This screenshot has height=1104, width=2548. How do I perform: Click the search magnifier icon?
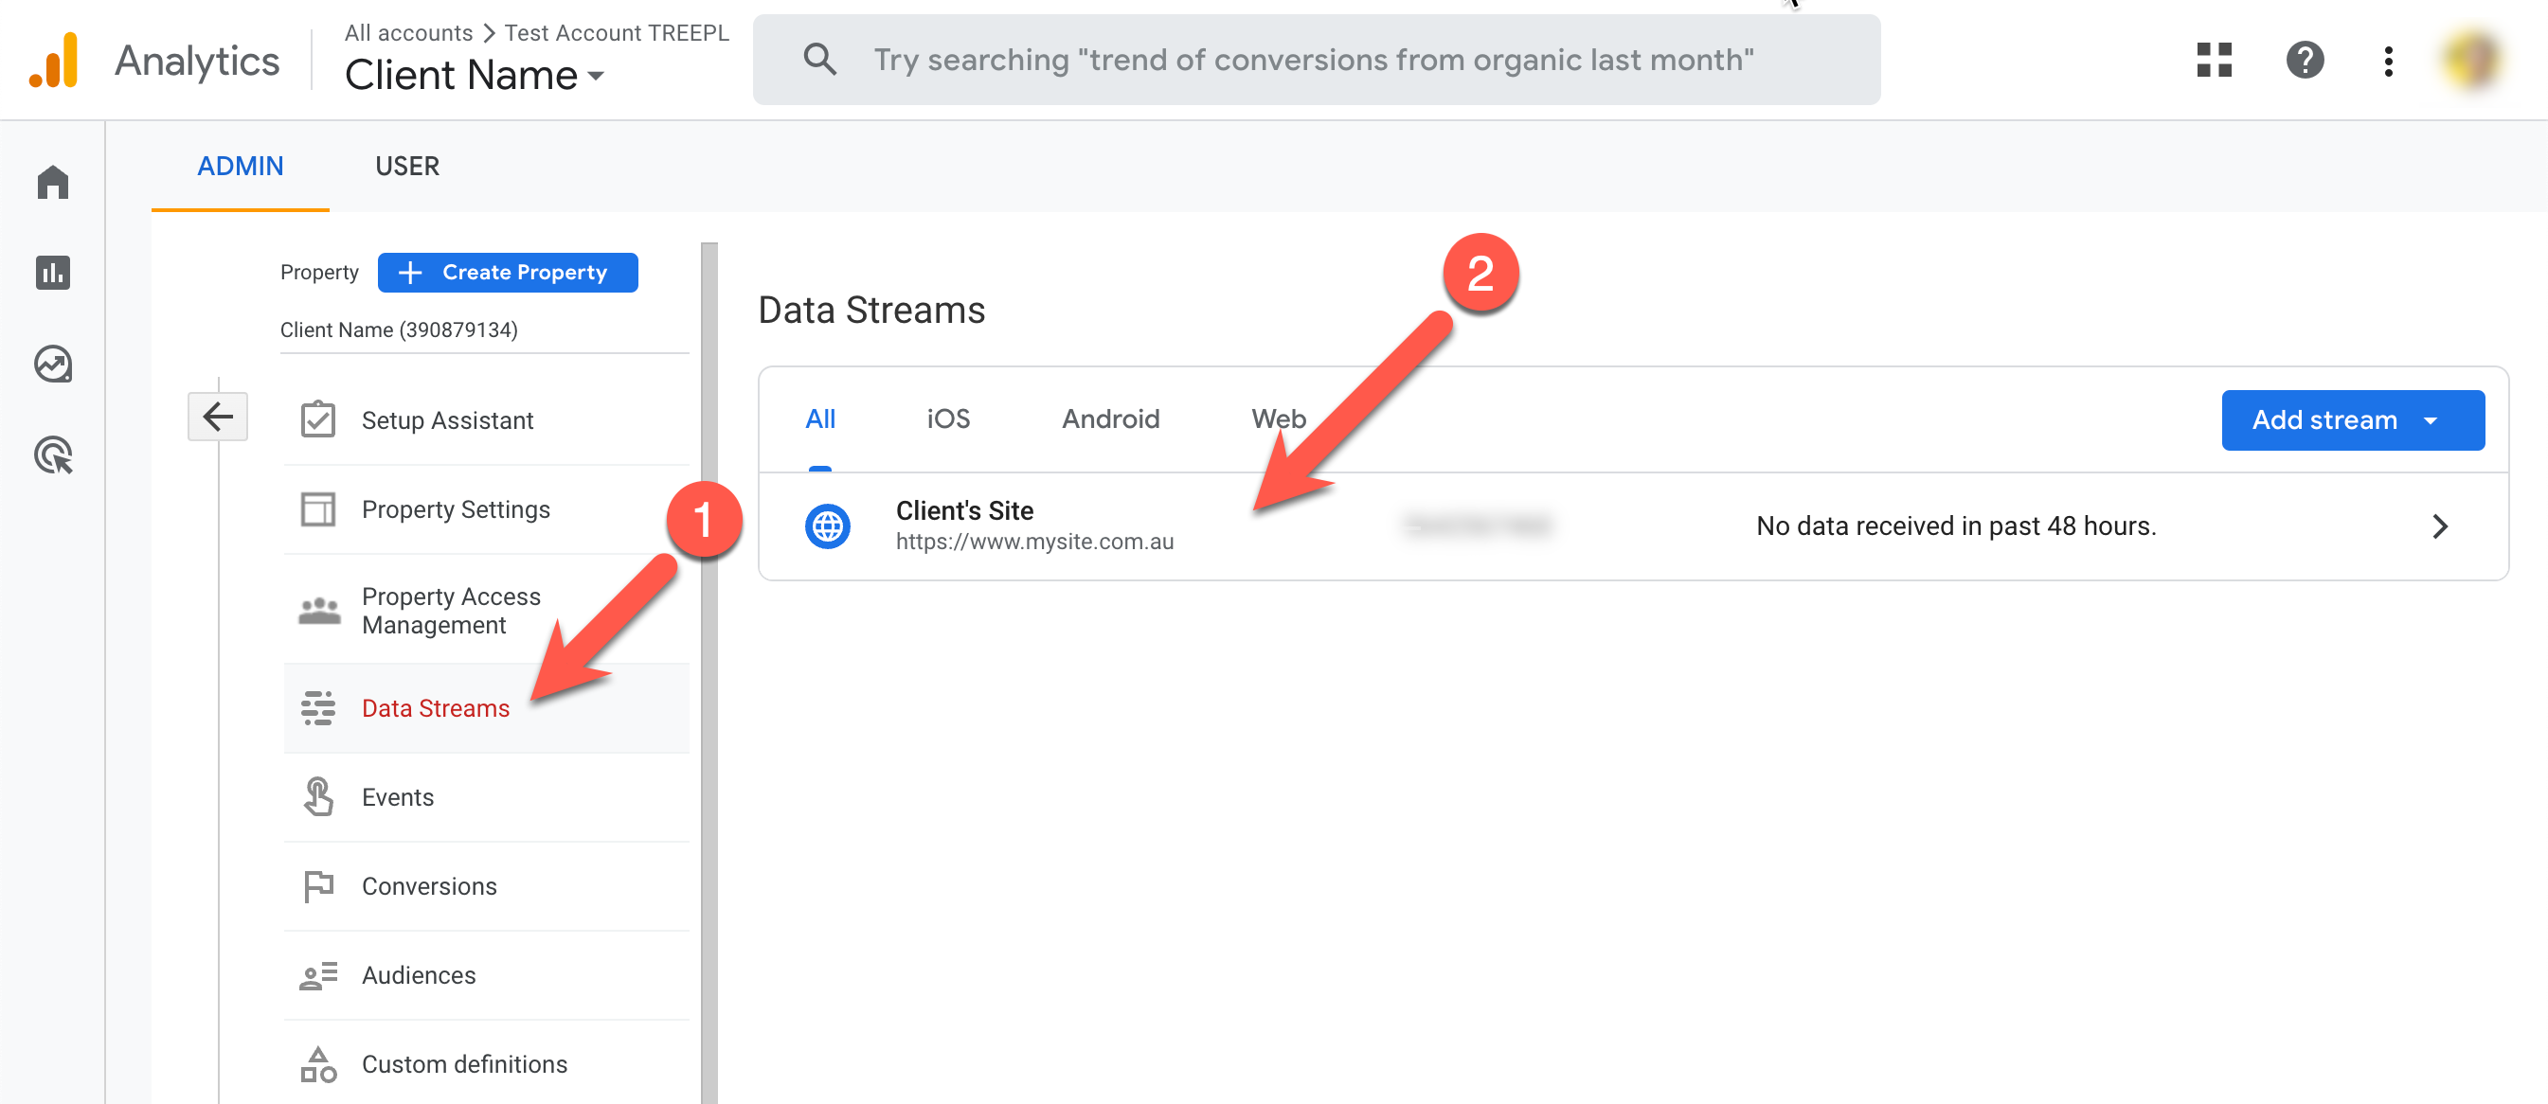pos(819,60)
